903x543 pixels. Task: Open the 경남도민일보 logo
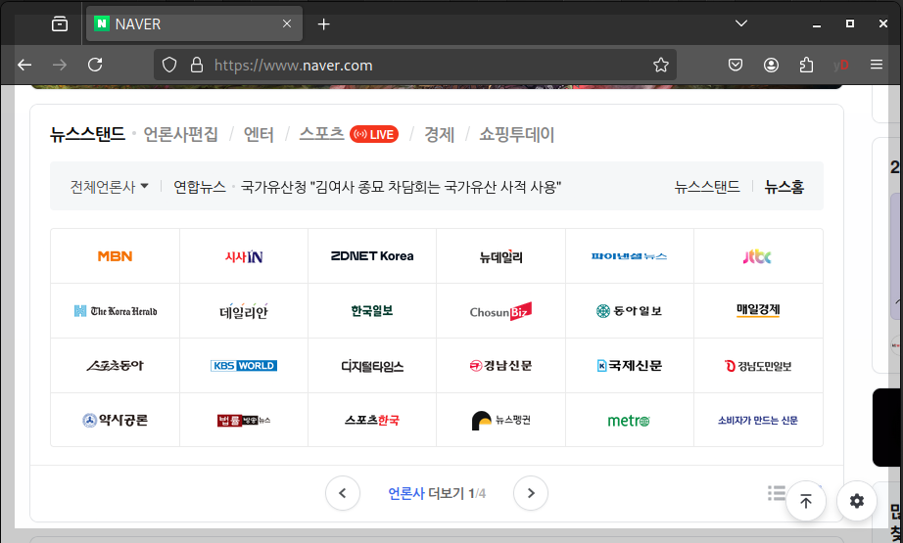[758, 366]
